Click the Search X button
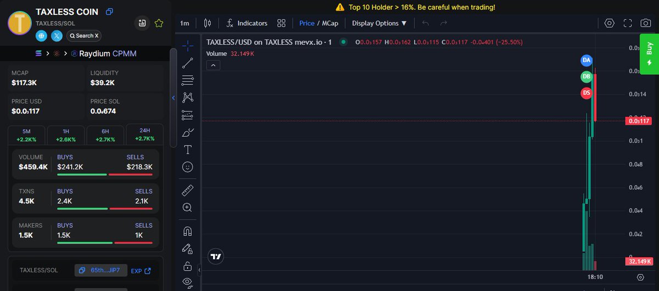659x291 pixels. tap(84, 36)
